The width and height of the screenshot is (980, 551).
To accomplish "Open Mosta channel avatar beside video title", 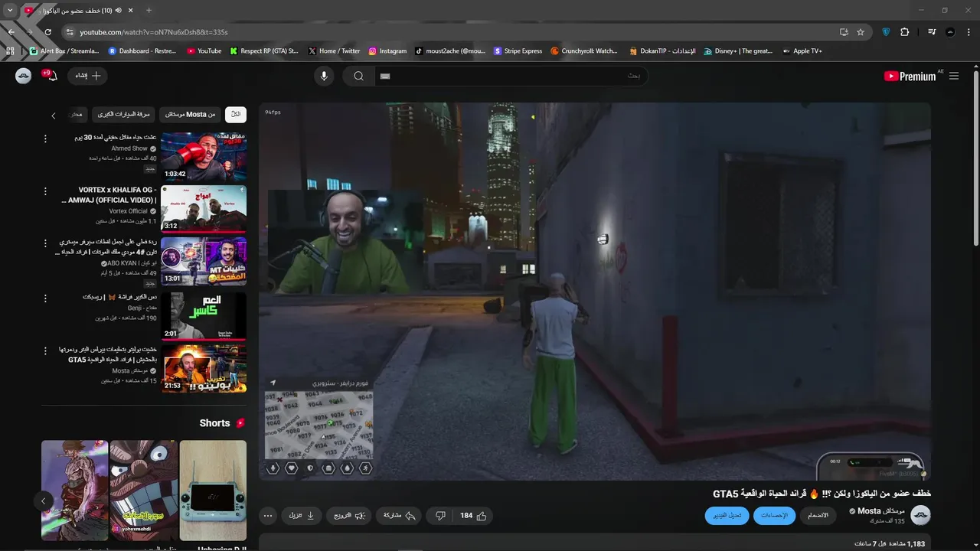I will [920, 515].
